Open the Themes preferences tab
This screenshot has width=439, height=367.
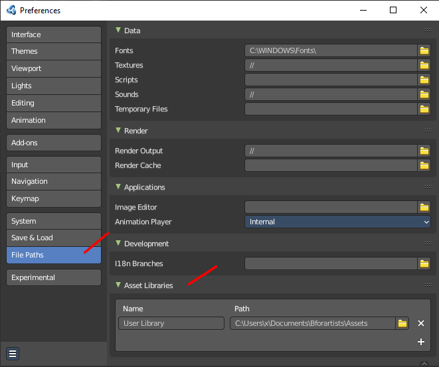54,52
